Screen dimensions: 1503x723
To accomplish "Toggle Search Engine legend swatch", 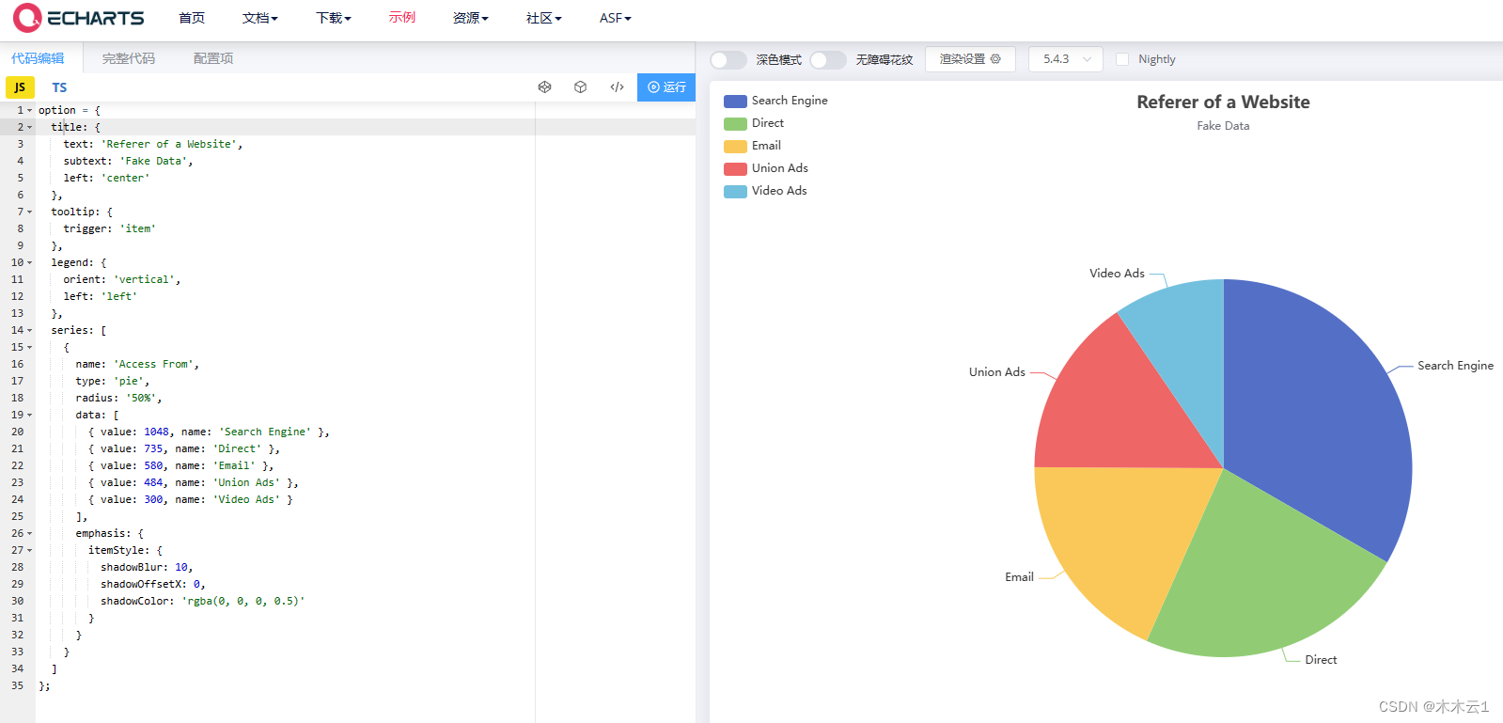I will (x=735, y=101).
